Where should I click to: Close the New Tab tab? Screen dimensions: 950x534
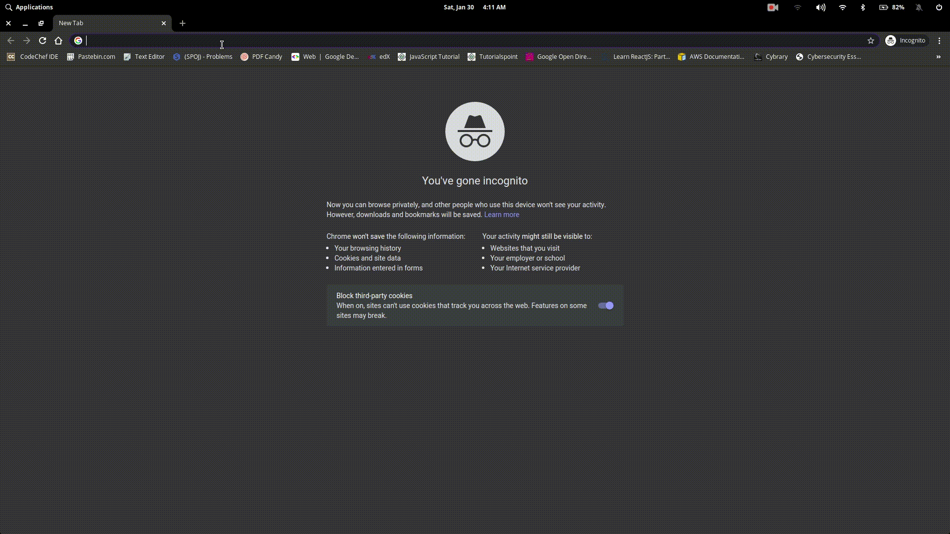pyautogui.click(x=164, y=23)
